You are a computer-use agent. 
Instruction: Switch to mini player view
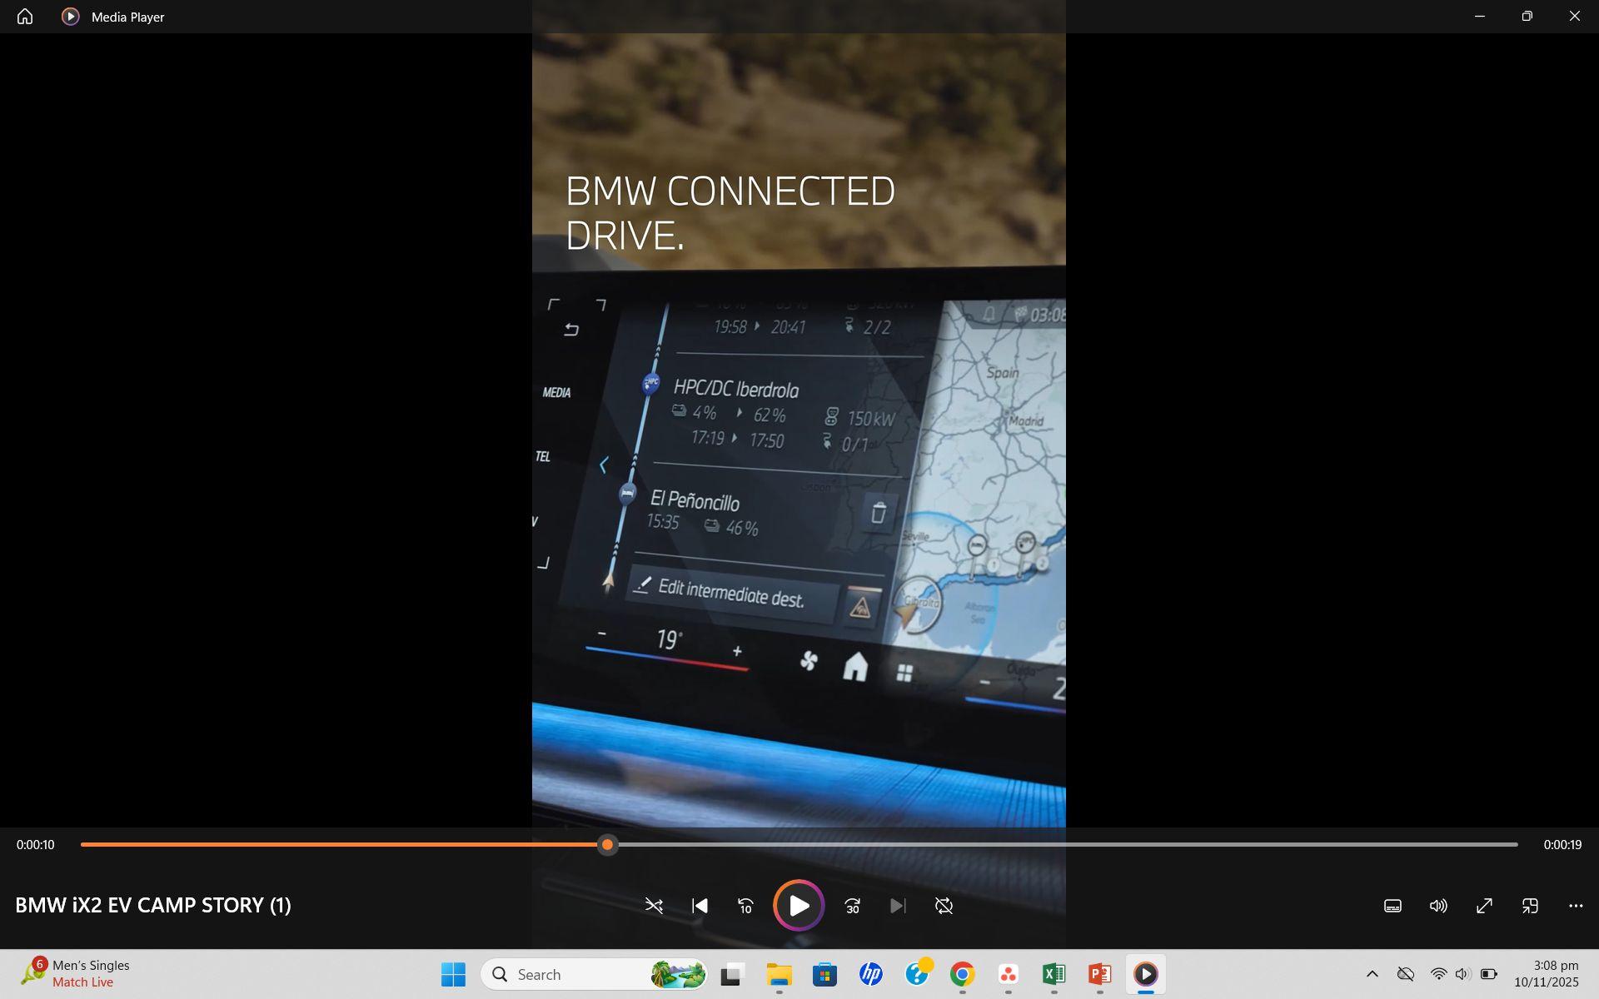click(x=1530, y=906)
